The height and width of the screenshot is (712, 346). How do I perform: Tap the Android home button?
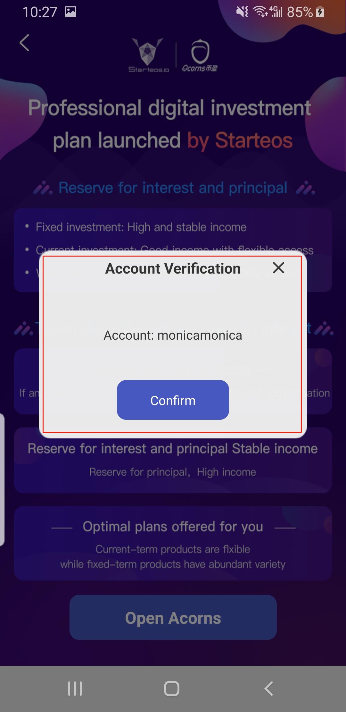172,689
